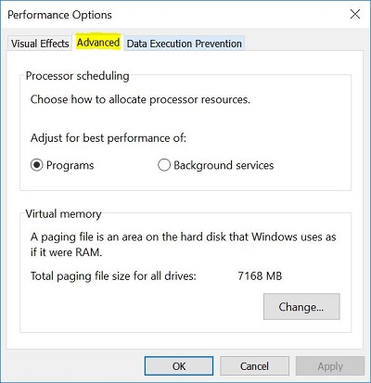Click the Virtual memory group heading
This screenshot has width=371, height=383.
(63, 214)
